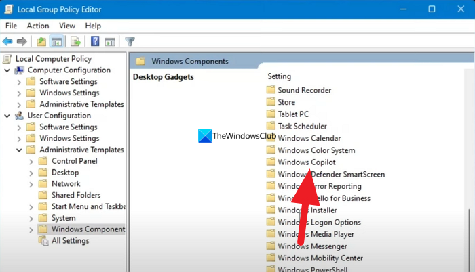Click the Export List toolbar icon
Viewport: 475px width, 272px height.
tap(75, 41)
